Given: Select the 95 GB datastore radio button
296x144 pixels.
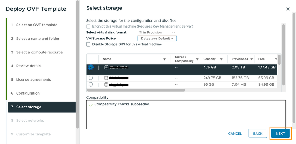Looking at the screenshot, I should click(91, 84).
